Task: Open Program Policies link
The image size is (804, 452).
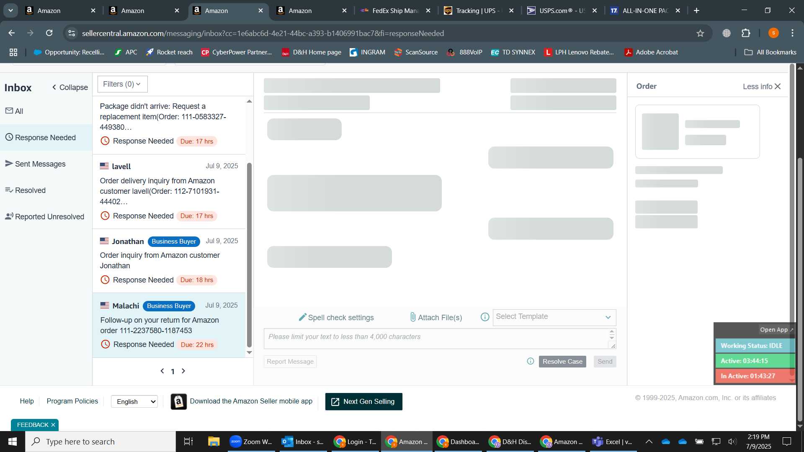Action: 72,401
